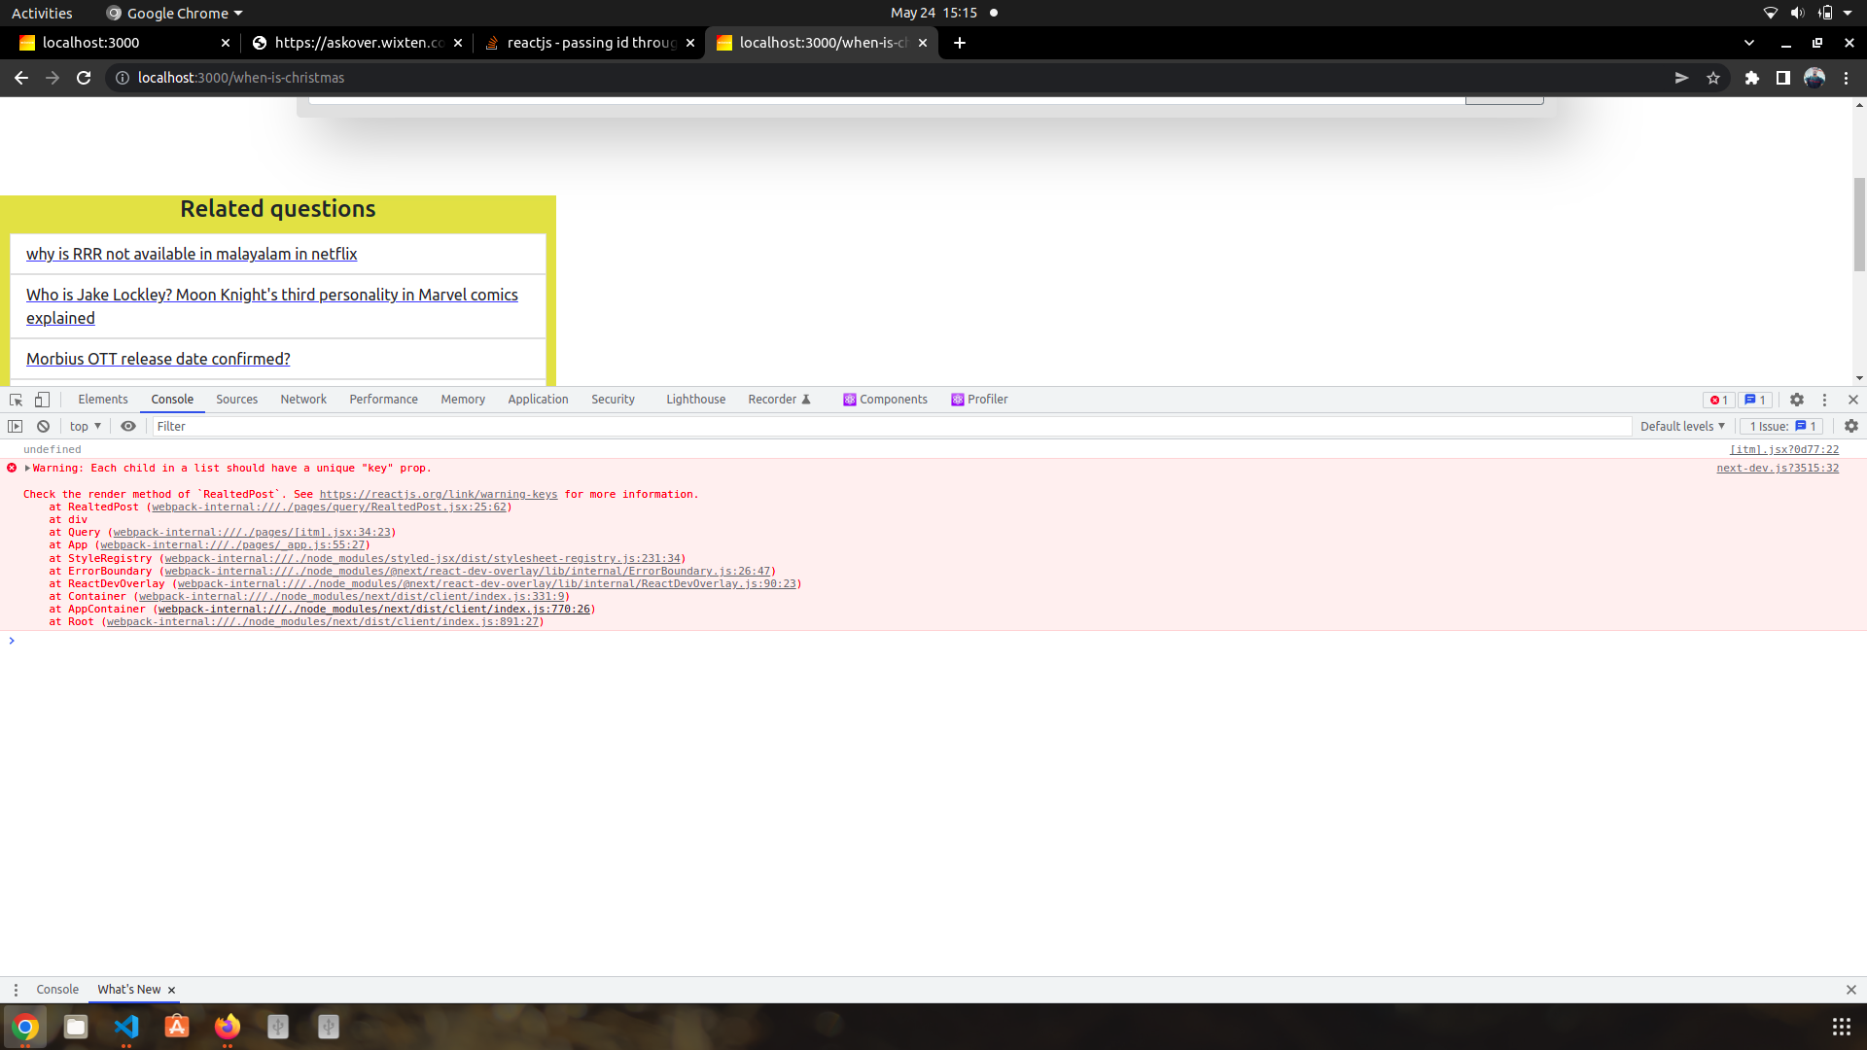Open the Performance tab

[383, 400]
